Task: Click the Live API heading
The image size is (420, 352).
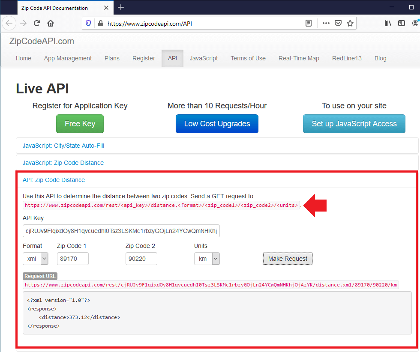Action: point(42,89)
